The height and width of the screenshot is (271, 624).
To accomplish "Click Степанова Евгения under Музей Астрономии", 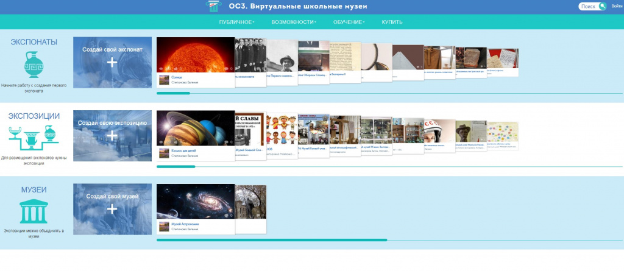I will pos(185,230).
